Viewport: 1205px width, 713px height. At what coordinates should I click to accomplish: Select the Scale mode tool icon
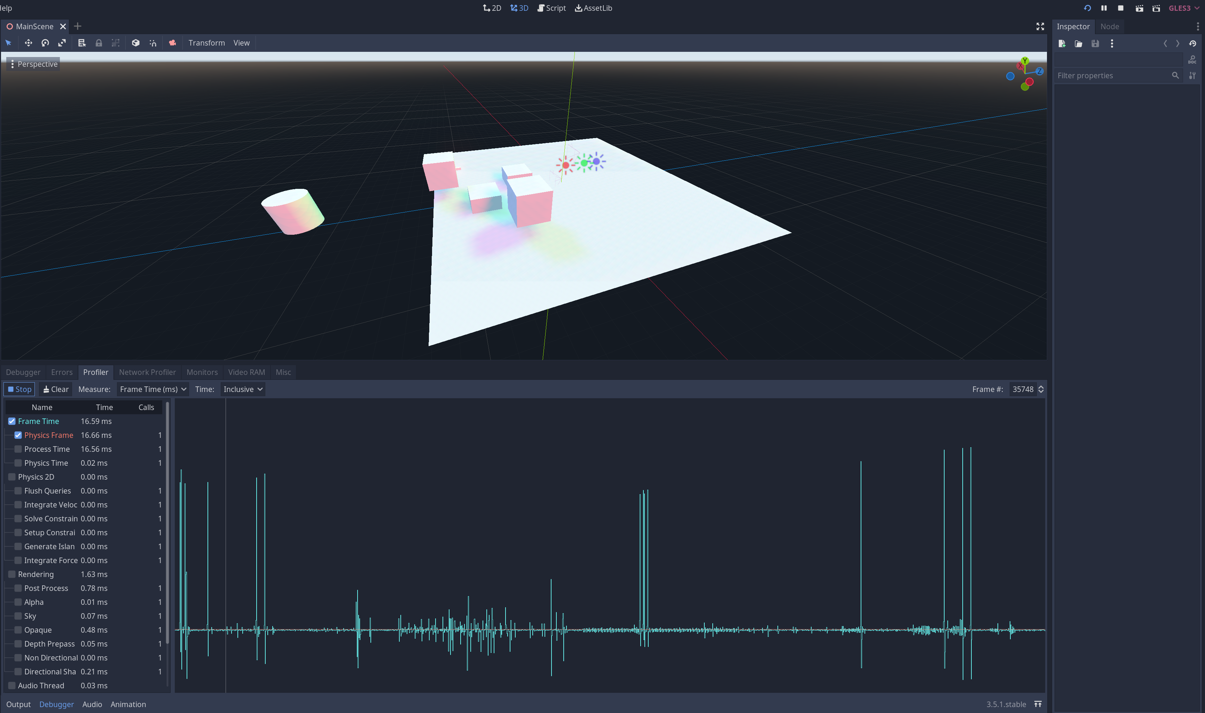(x=62, y=43)
